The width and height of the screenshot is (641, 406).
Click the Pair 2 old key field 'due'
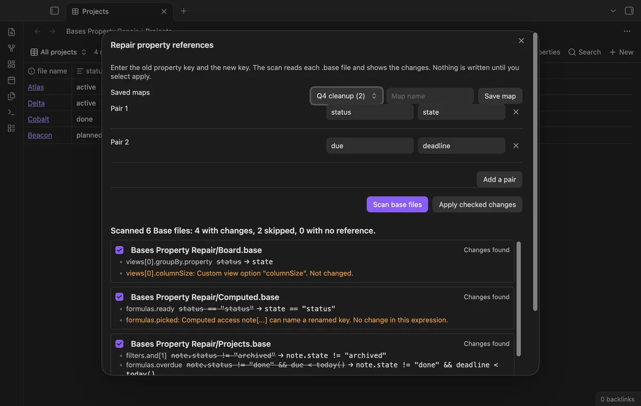coord(370,146)
